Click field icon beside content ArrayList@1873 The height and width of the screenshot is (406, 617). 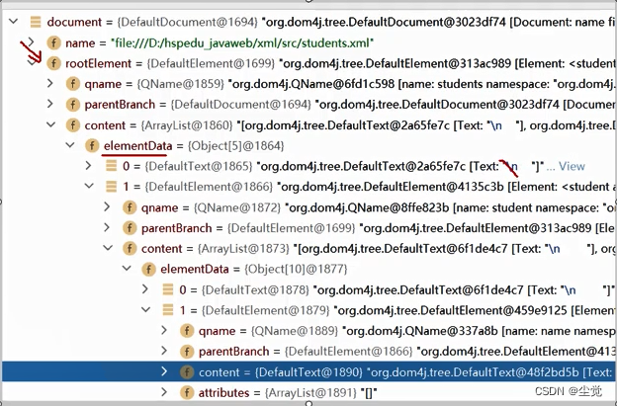point(130,248)
